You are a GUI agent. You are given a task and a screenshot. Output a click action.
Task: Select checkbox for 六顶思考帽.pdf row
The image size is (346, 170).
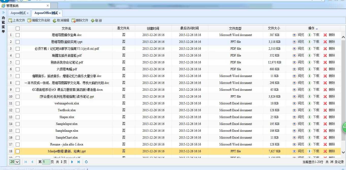pyautogui.click(x=18, y=69)
